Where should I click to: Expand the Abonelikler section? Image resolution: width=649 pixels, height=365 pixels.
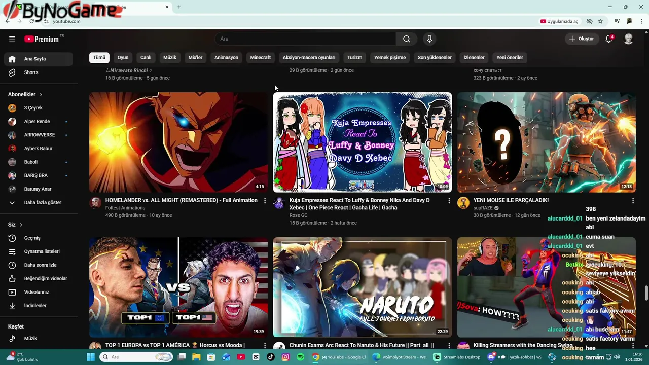(x=25, y=95)
